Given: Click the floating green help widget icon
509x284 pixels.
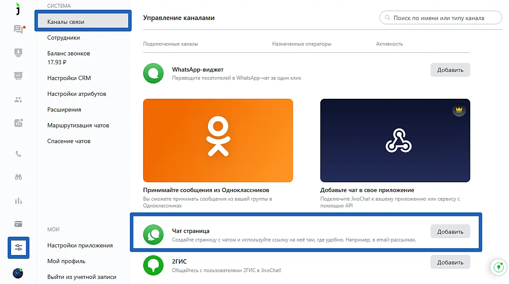Looking at the screenshot, I should pyautogui.click(x=499, y=267).
